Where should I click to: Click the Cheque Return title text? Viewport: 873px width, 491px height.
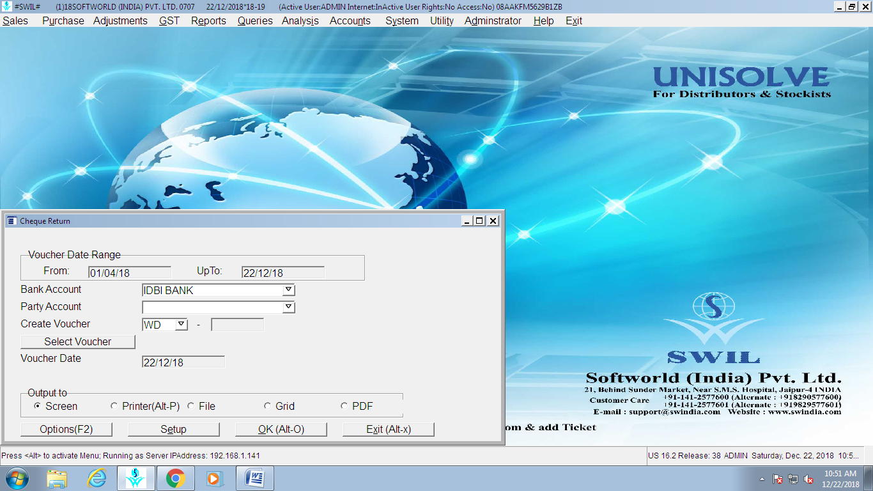point(45,221)
